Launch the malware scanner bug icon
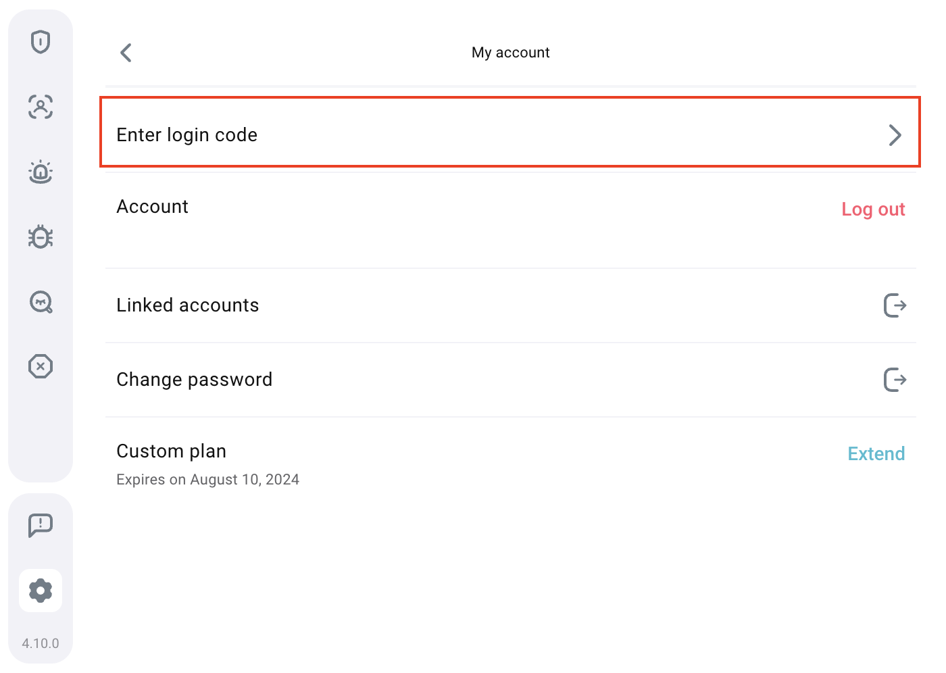This screenshot has height=673, width=946. (x=41, y=236)
